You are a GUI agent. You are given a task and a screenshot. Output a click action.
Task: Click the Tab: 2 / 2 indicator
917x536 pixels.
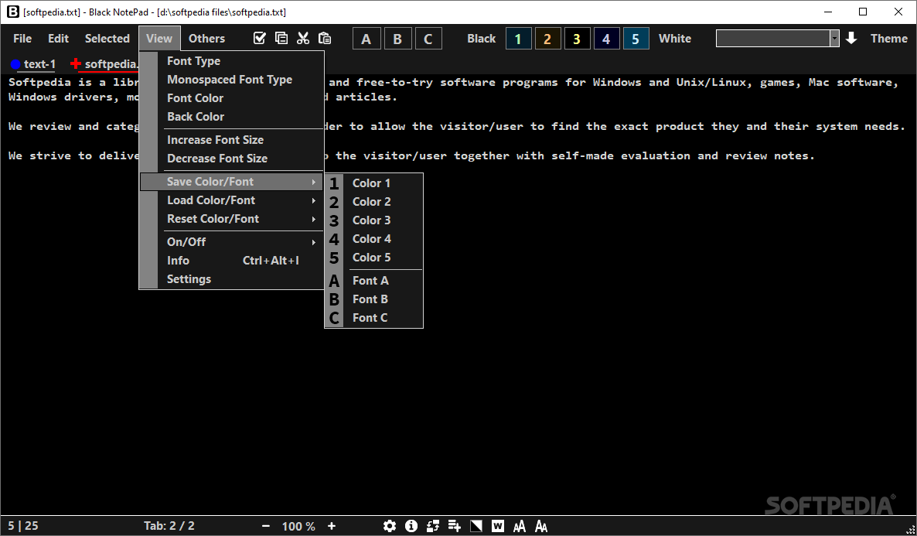pos(169,526)
